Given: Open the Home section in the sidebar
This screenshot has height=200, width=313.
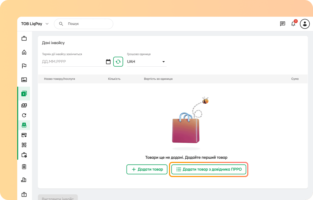Looking at the screenshot, I should (24, 52).
